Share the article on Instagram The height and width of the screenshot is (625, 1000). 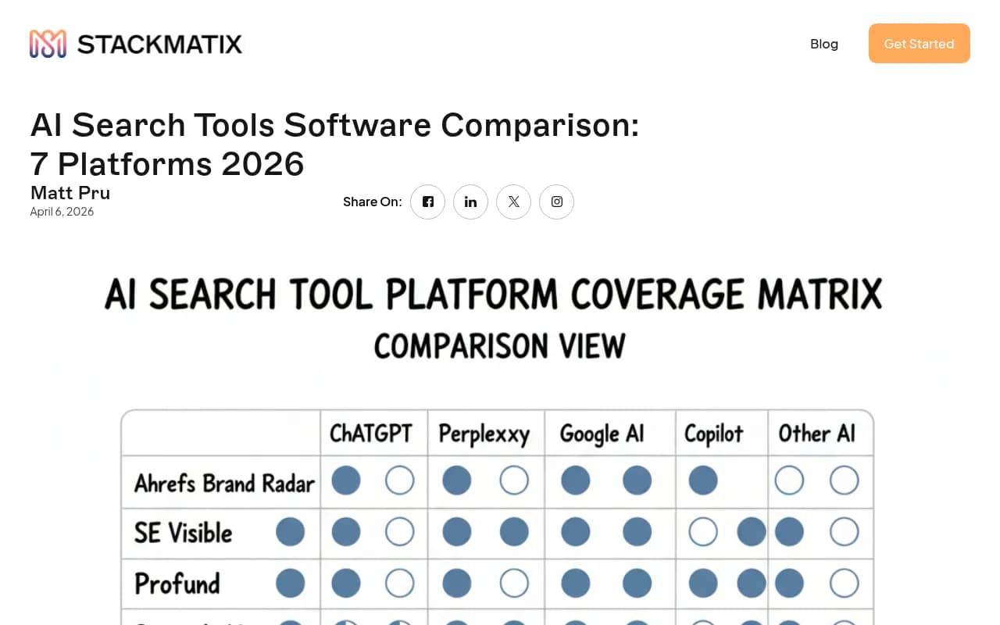click(556, 202)
